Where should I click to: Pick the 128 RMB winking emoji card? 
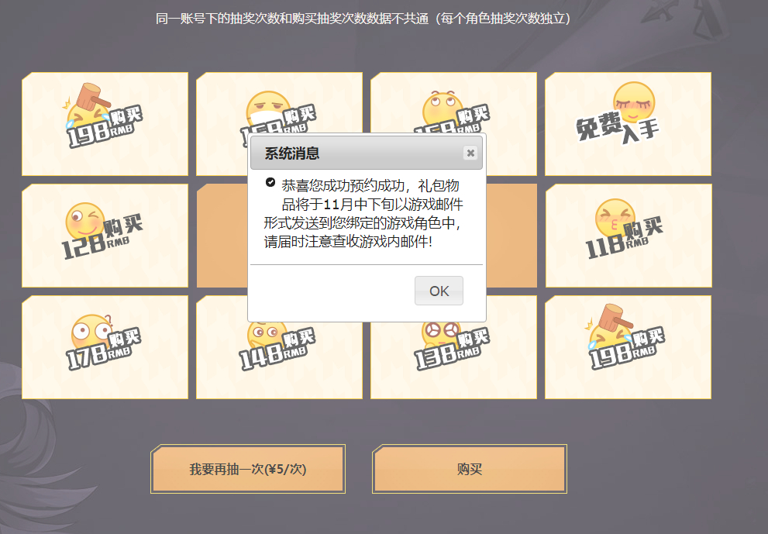(x=105, y=236)
